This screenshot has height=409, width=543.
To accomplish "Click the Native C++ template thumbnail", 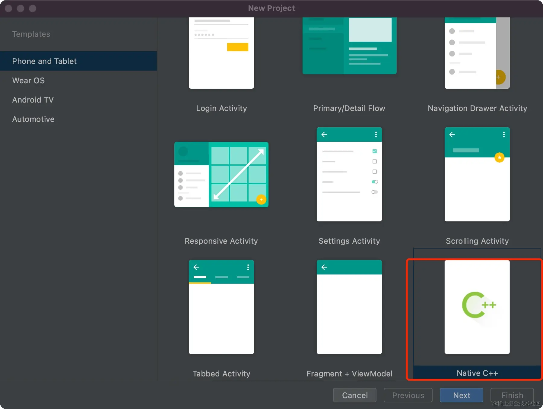I will (477, 307).
